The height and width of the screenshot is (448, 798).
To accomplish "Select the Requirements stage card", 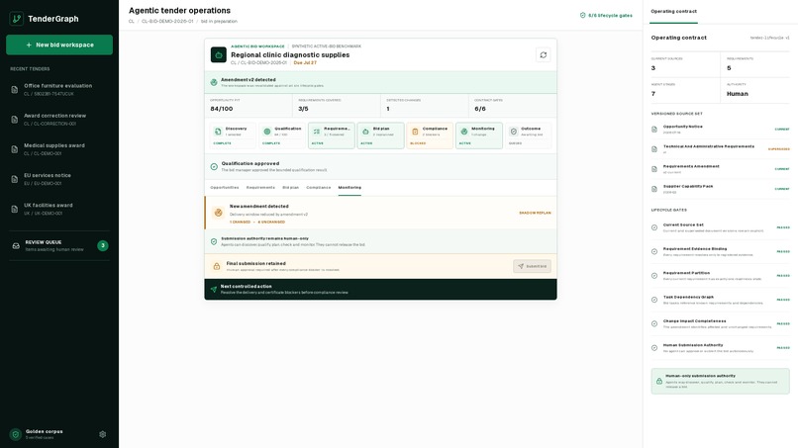I will [x=332, y=135].
